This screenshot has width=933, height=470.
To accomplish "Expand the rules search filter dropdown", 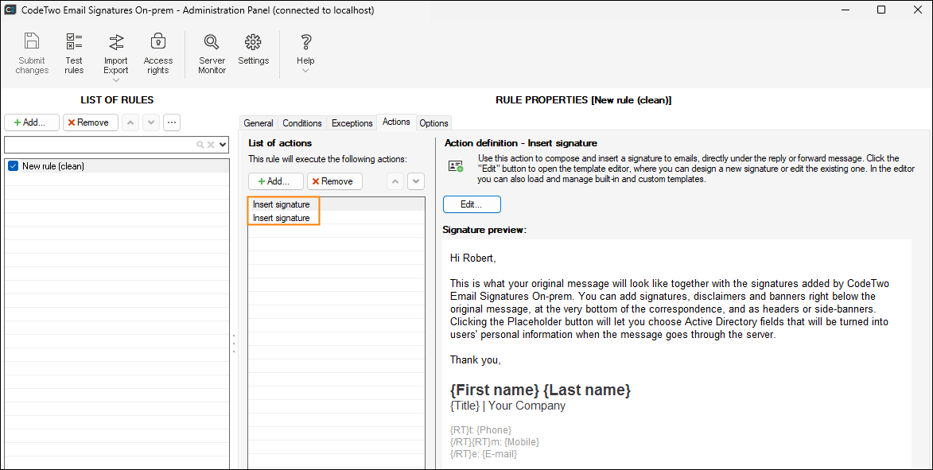I will pos(223,145).
